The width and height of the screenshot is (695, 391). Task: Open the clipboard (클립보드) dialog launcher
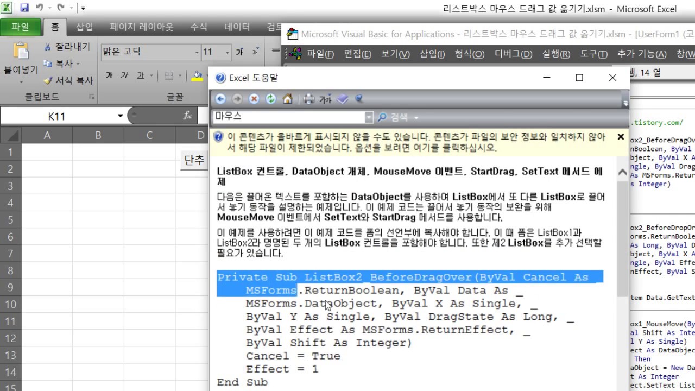coord(92,97)
